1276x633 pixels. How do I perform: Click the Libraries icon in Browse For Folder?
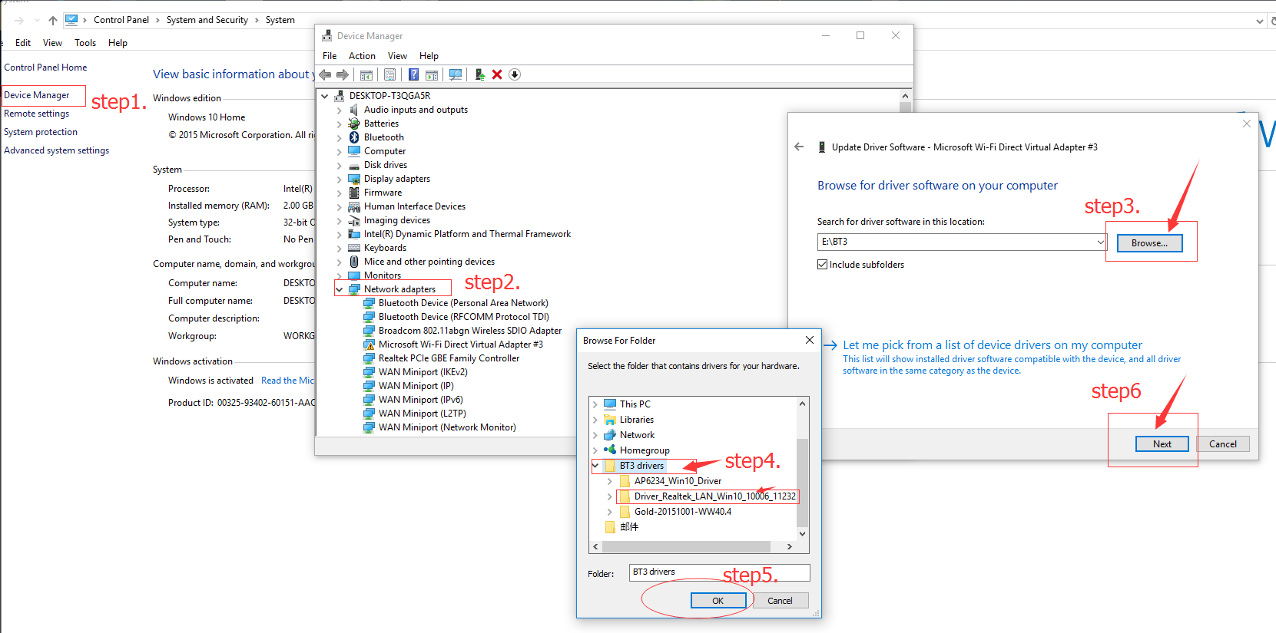[x=610, y=419]
